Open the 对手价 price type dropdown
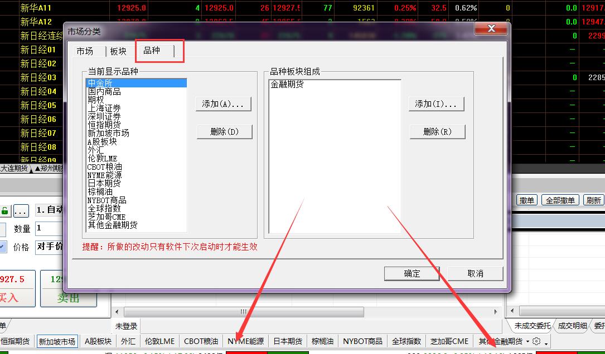605x354 pixels. (50, 247)
